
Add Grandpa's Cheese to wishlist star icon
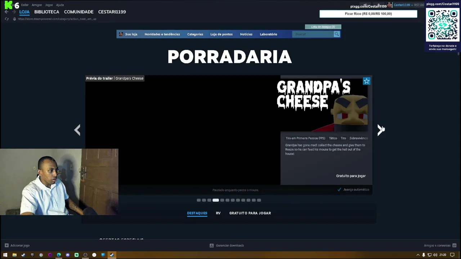(x=366, y=81)
